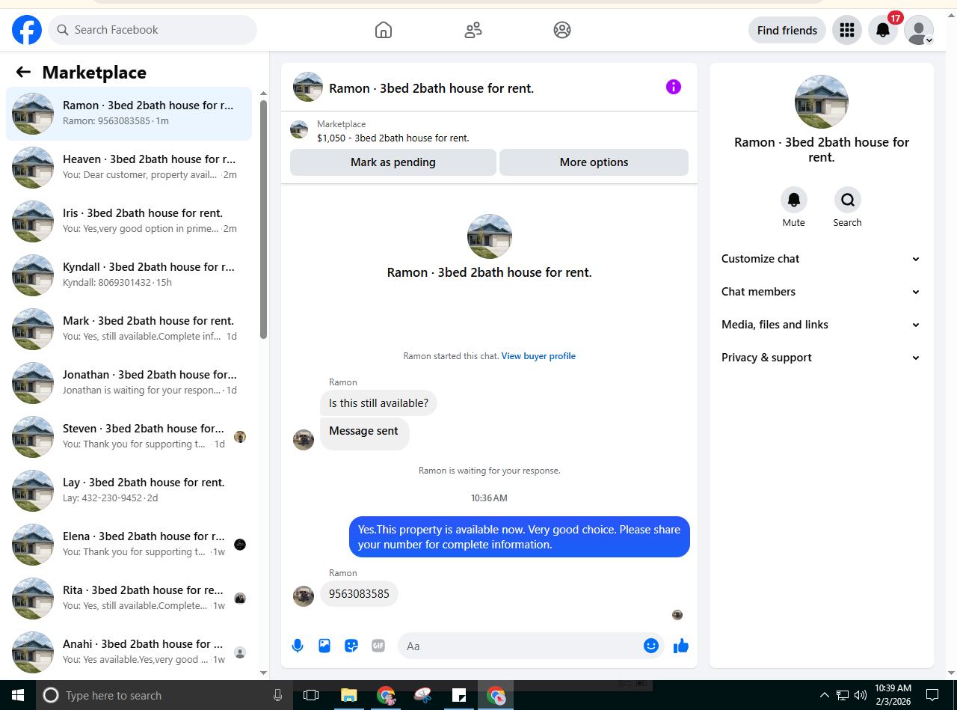Open the Groups icon in top bar
Viewport: 957px width, 710px height.
(562, 30)
